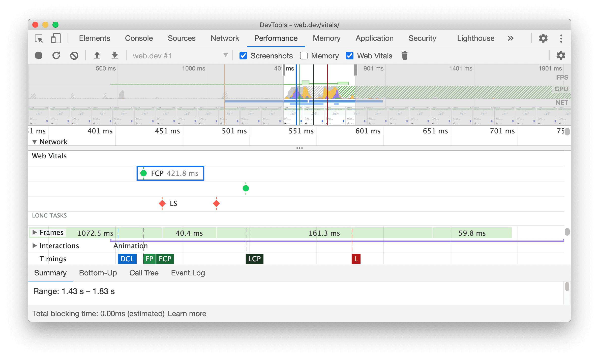Select the Network panel tab
Viewport: 599px width, 359px height.
tap(224, 38)
